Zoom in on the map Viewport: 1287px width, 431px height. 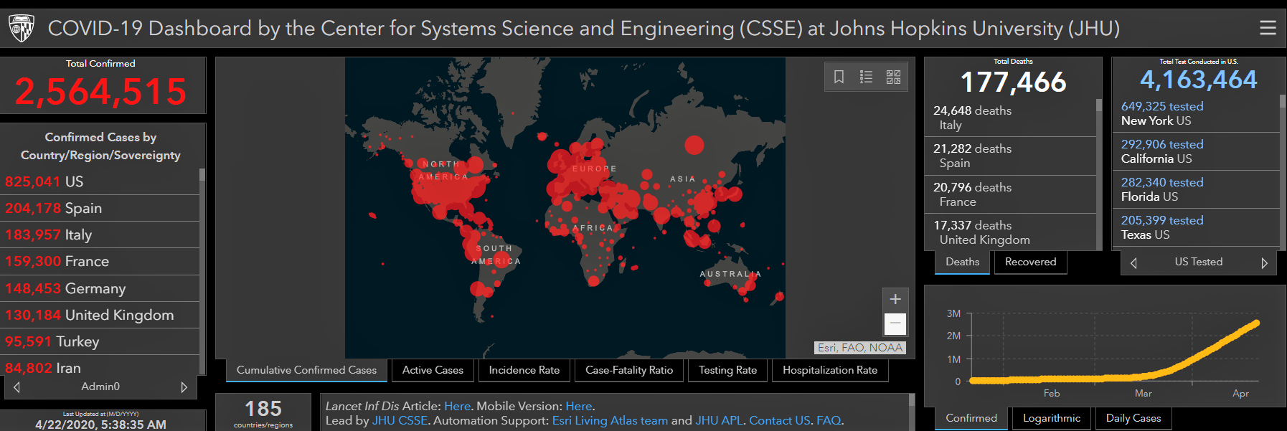pyautogui.click(x=895, y=299)
